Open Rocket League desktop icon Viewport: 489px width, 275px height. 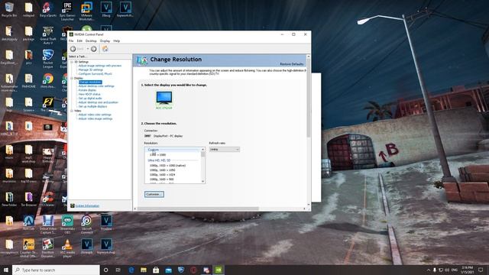tap(48, 59)
